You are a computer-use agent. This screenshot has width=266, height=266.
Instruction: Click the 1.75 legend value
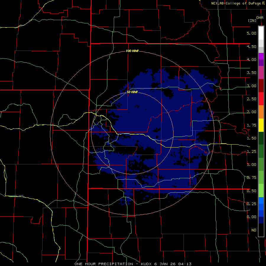pyautogui.click(x=252, y=125)
